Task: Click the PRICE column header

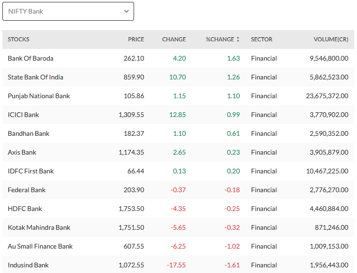Action: coord(136,39)
